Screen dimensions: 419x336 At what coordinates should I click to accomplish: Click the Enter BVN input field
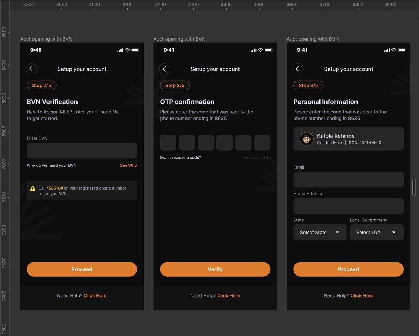82,151
